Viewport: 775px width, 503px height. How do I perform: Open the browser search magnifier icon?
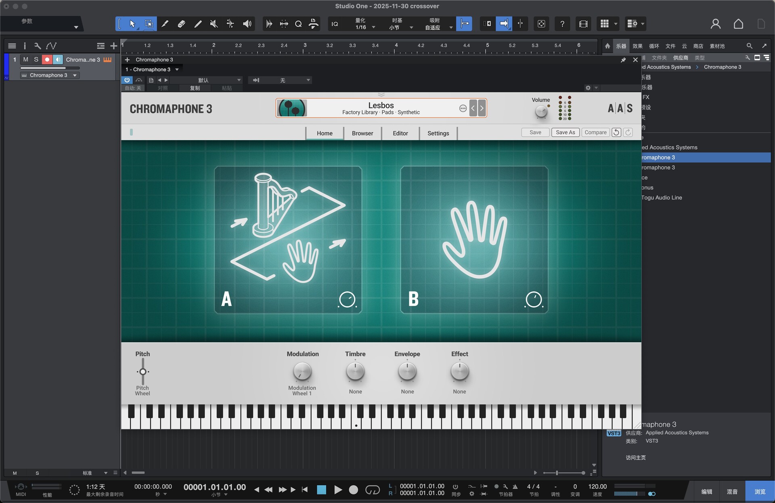(x=749, y=46)
